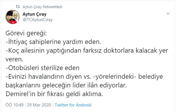Click the word '-yörelerindeki-' in the tweet
Image resolution: width=176 pixels, height=112 pixels.
pos(115,77)
